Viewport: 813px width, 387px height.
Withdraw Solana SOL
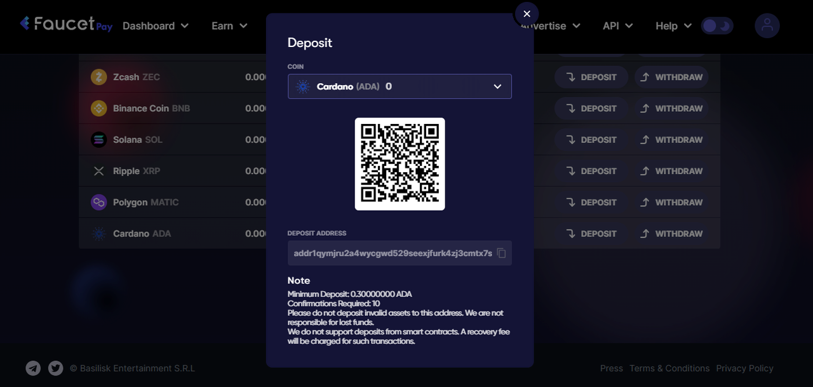[x=671, y=140]
